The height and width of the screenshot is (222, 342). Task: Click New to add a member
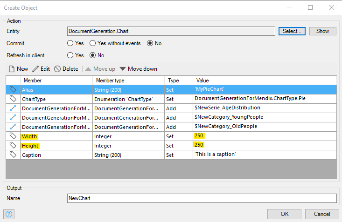coord(18,69)
